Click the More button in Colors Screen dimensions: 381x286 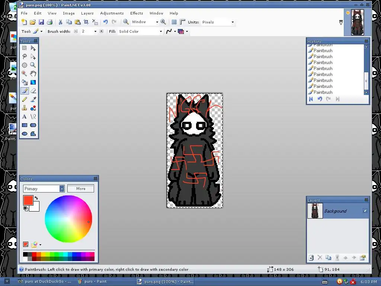pos(81,188)
